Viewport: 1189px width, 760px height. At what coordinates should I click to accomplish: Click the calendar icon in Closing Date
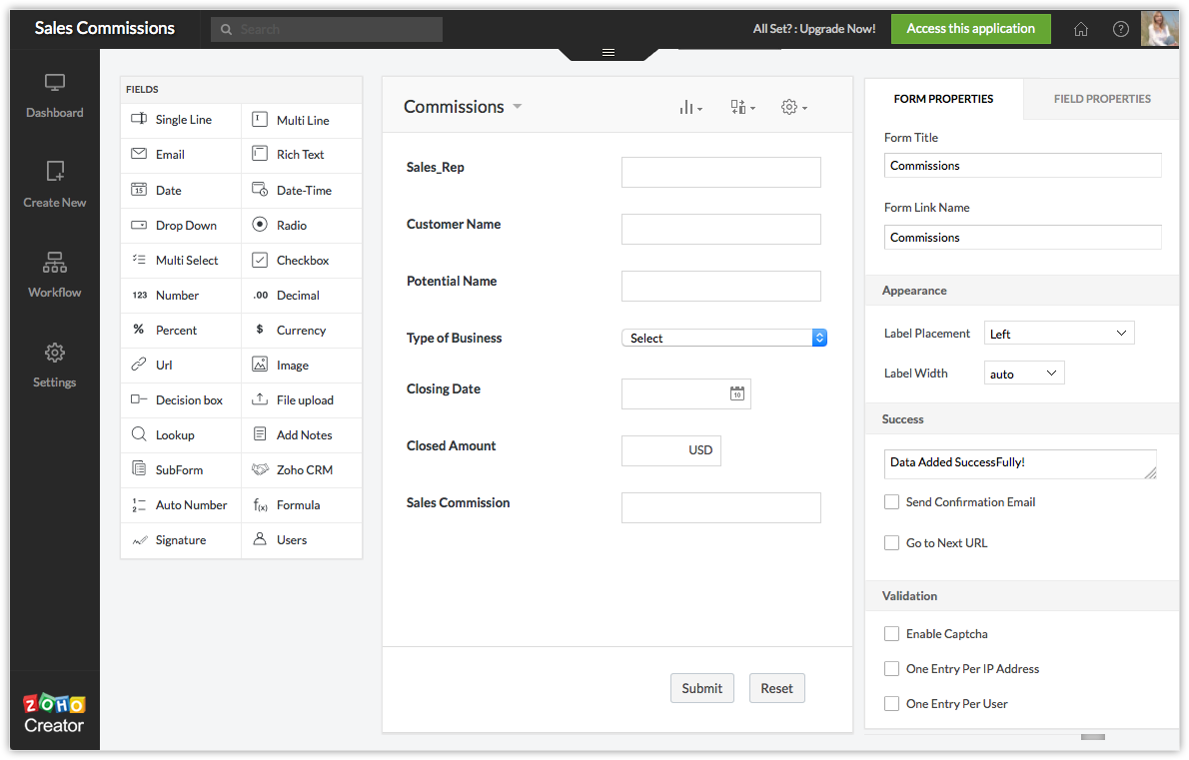(x=737, y=393)
